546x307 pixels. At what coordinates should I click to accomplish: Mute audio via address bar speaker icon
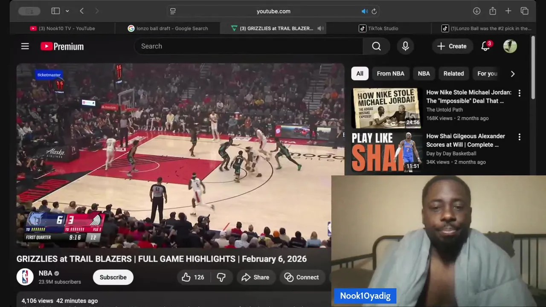click(x=364, y=11)
